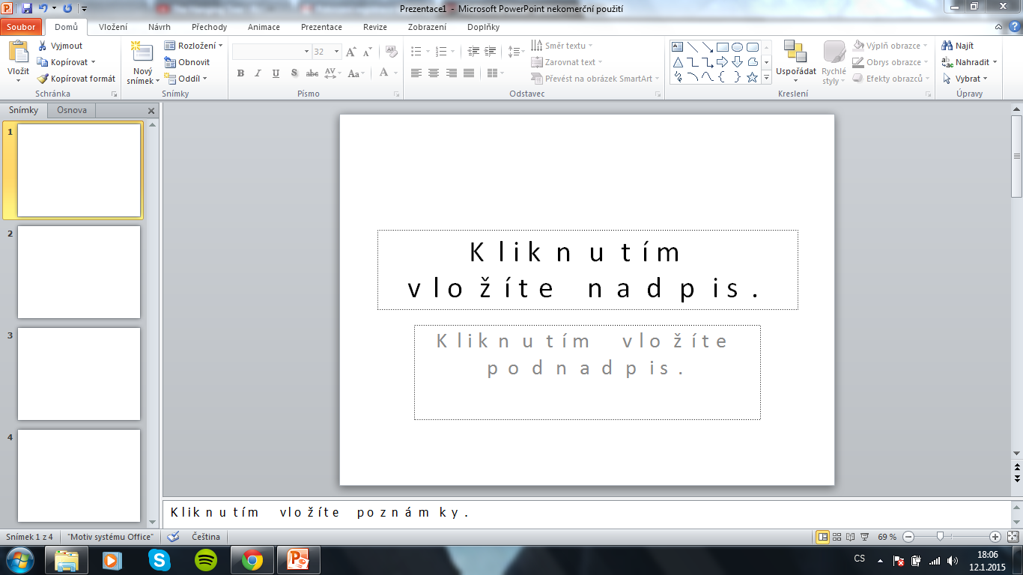Click the zoom level 69 % button

tap(887, 537)
